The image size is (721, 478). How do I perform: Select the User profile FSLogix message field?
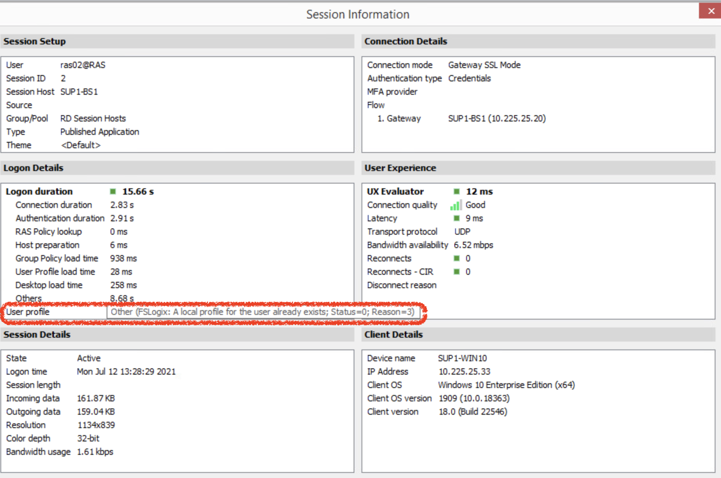point(262,312)
